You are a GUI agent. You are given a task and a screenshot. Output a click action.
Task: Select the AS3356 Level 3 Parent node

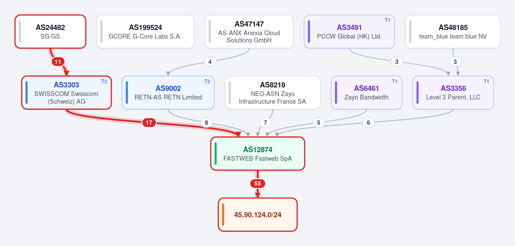453,93
